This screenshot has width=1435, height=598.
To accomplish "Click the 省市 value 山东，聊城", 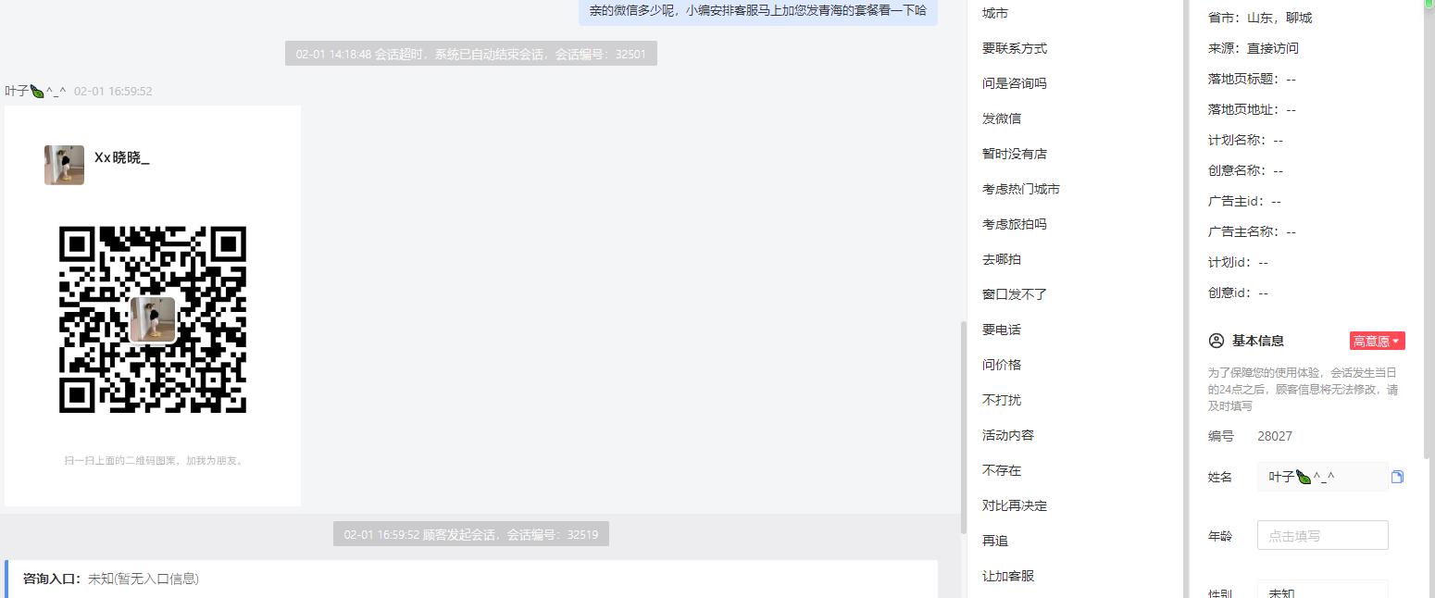I will tap(1279, 18).
